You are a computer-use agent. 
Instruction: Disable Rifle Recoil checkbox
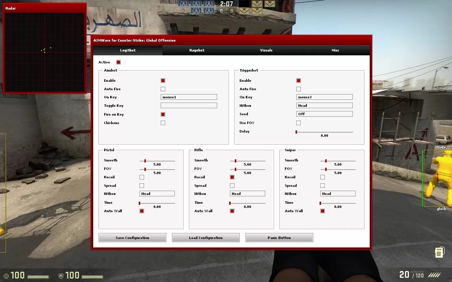[x=232, y=177]
